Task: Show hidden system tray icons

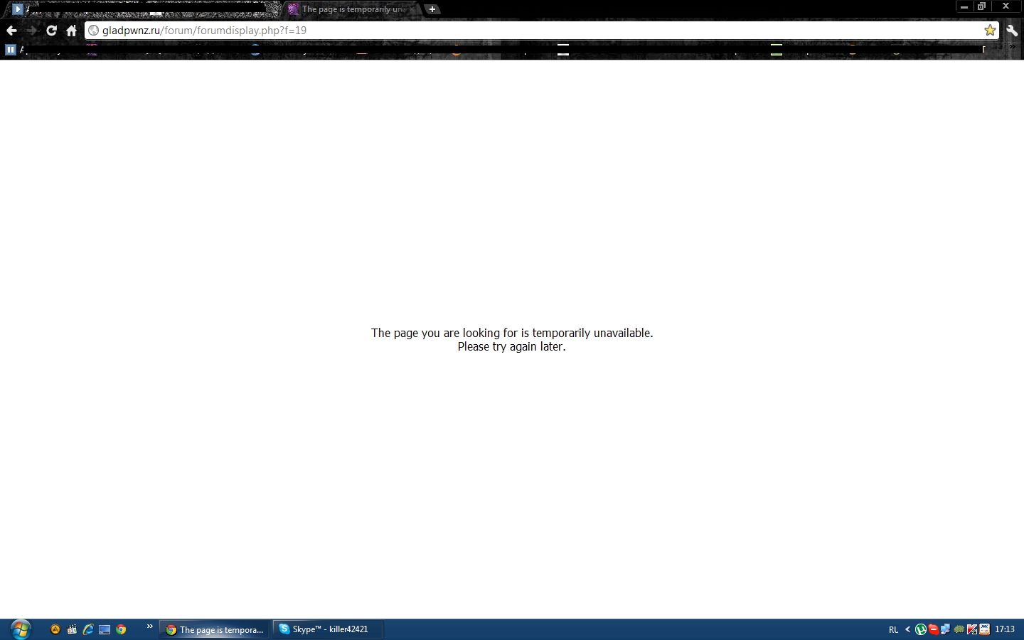Action: (907, 629)
